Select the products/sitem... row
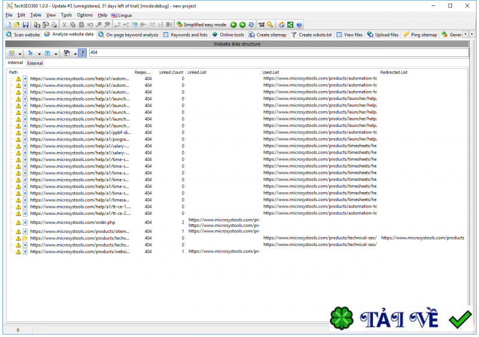The image size is (479, 337). [x=237, y=232]
